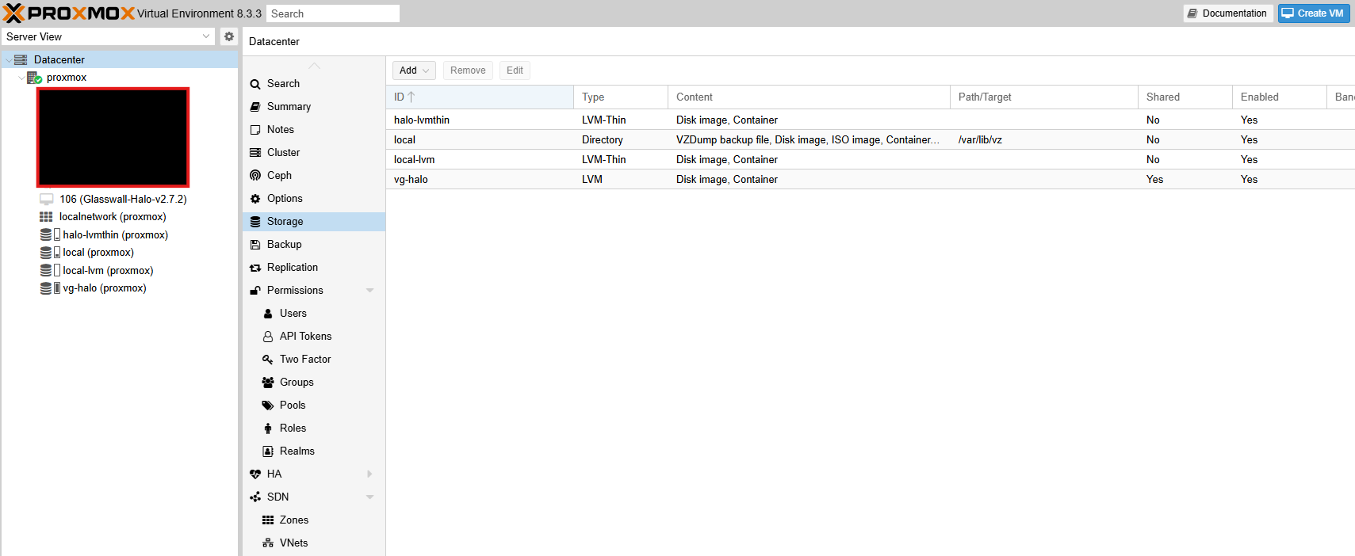Click the Options gear icon
The image size is (1355, 556).
(255, 199)
